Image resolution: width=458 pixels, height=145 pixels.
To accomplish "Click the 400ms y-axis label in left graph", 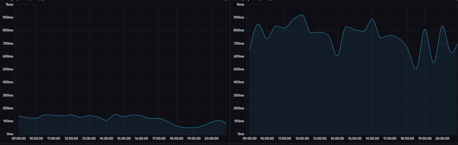I will point(8,82).
